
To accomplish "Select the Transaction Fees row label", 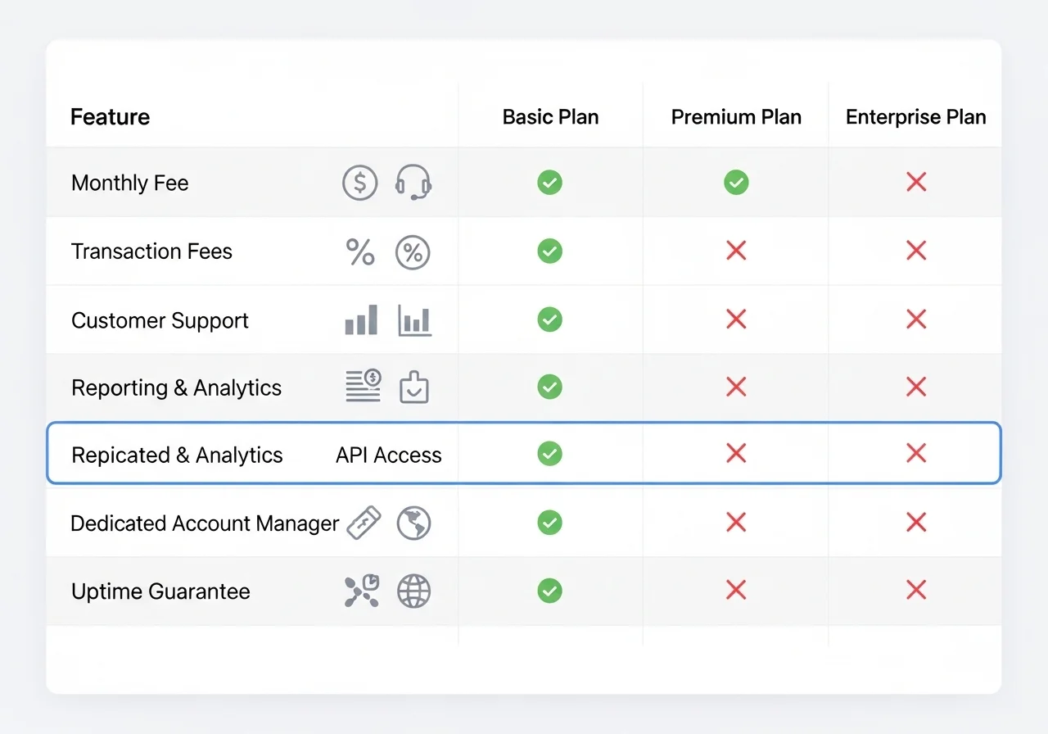I will click(151, 251).
